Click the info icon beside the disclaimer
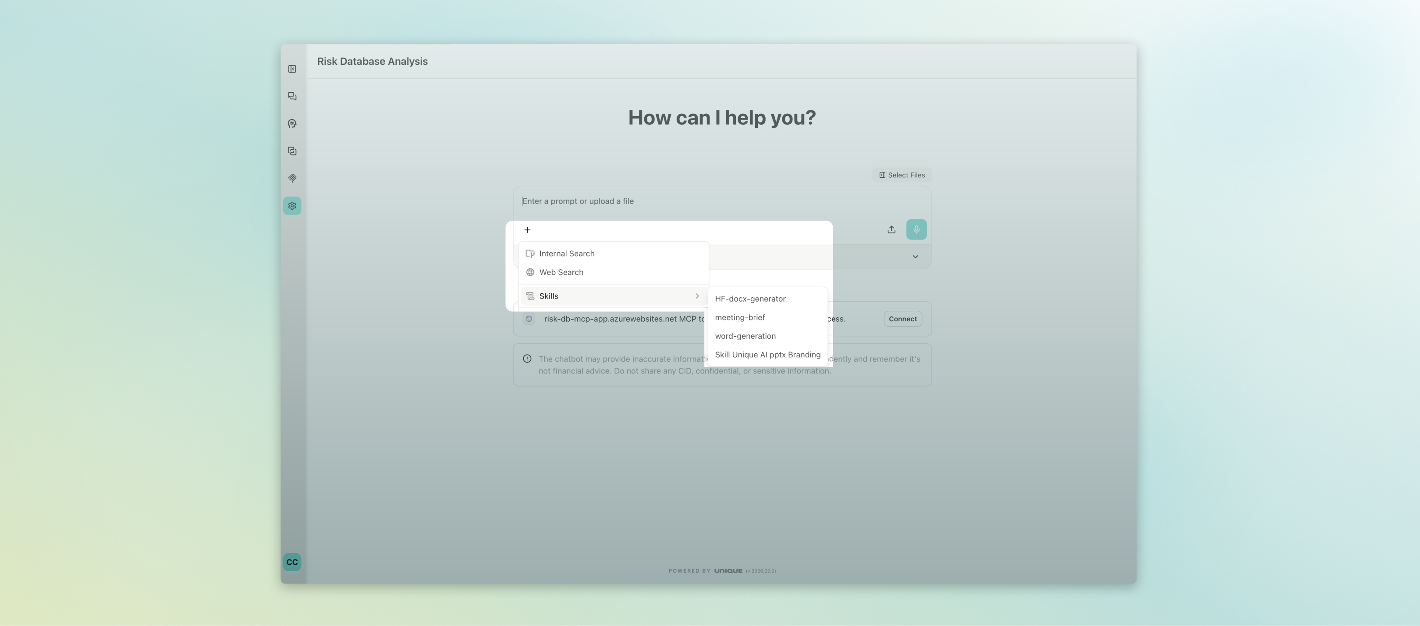The width and height of the screenshot is (1420, 626). (x=527, y=359)
